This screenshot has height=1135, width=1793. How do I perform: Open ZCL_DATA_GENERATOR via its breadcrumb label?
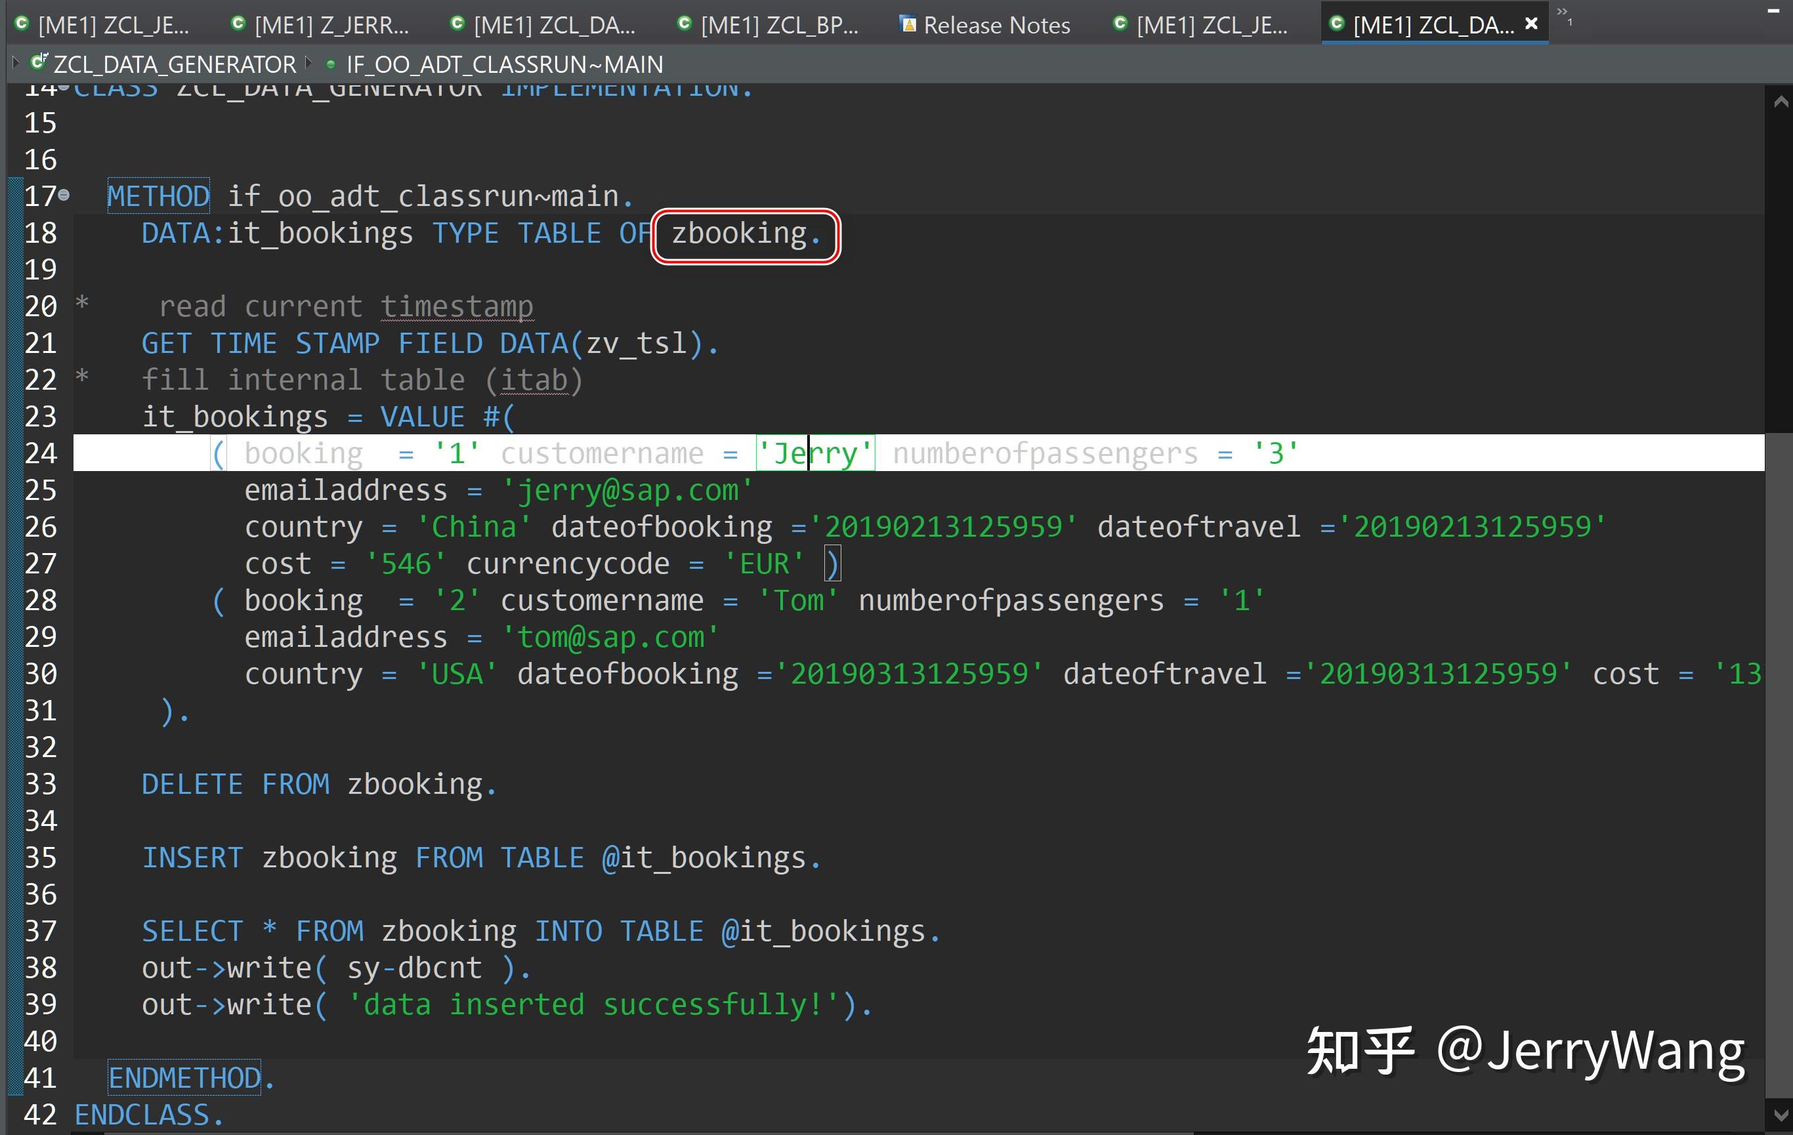(174, 64)
